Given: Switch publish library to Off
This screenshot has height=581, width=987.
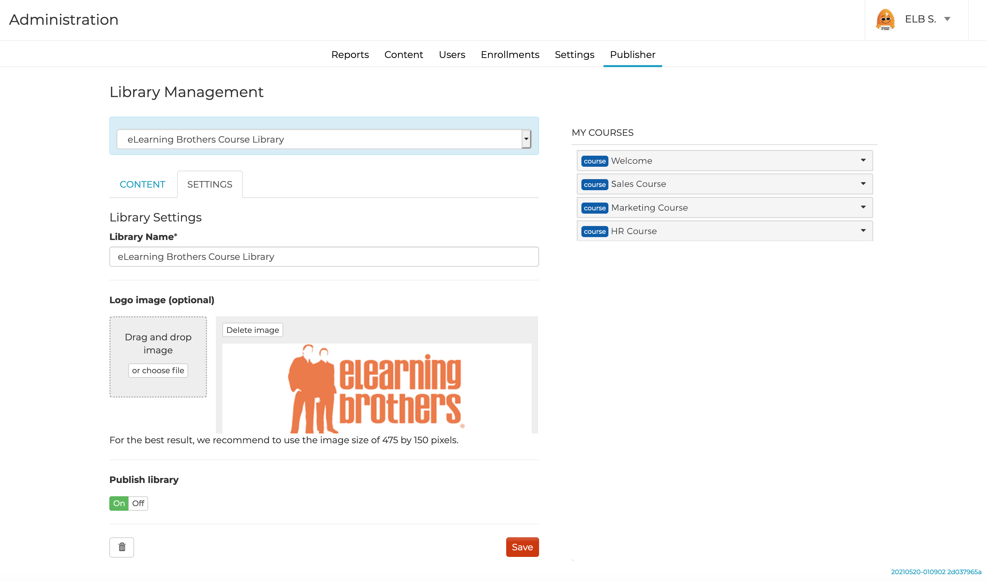Looking at the screenshot, I should pos(138,503).
